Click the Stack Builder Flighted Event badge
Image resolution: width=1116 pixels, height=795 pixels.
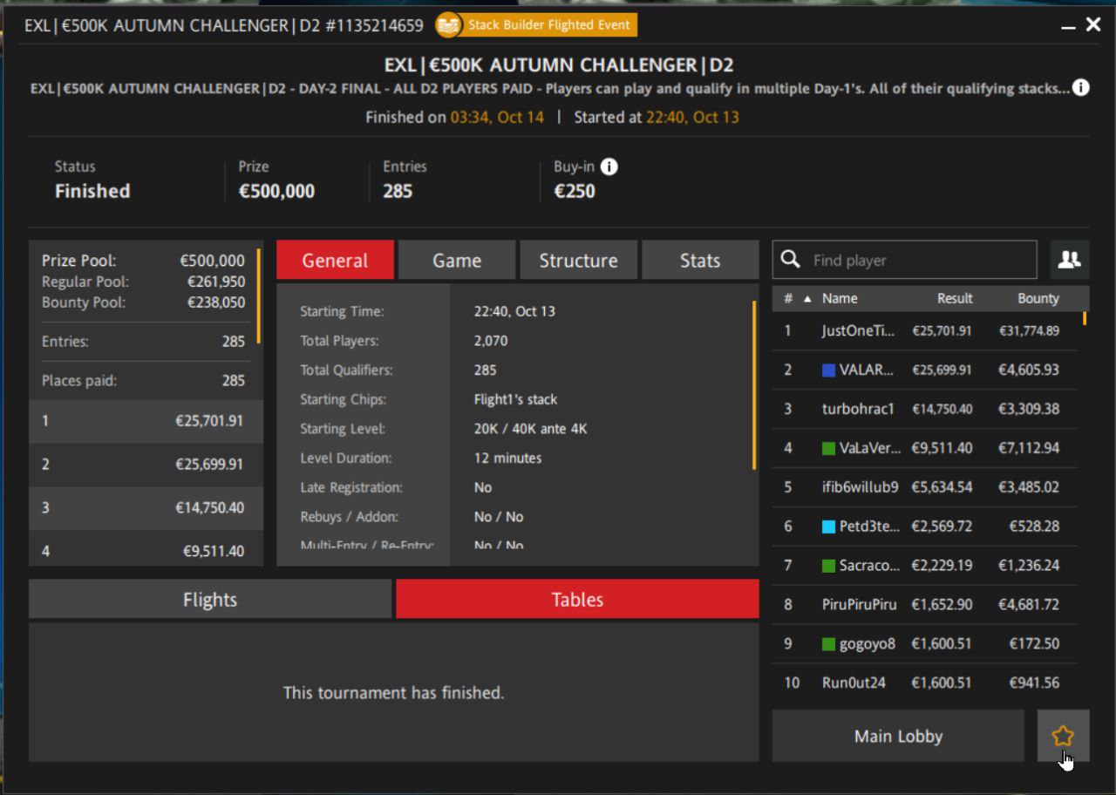(536, 25)
